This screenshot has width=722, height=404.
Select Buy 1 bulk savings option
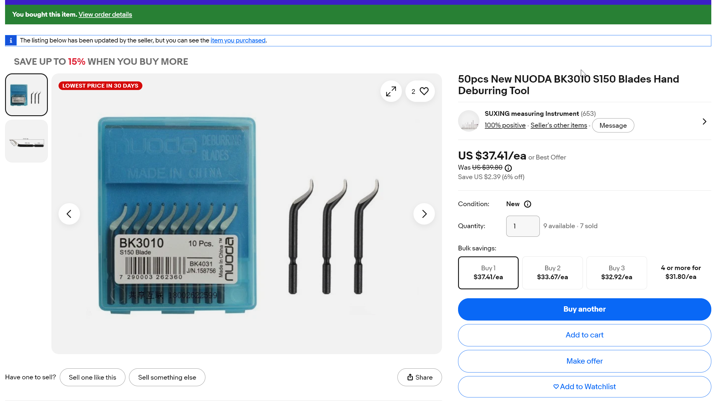(488, 273)
